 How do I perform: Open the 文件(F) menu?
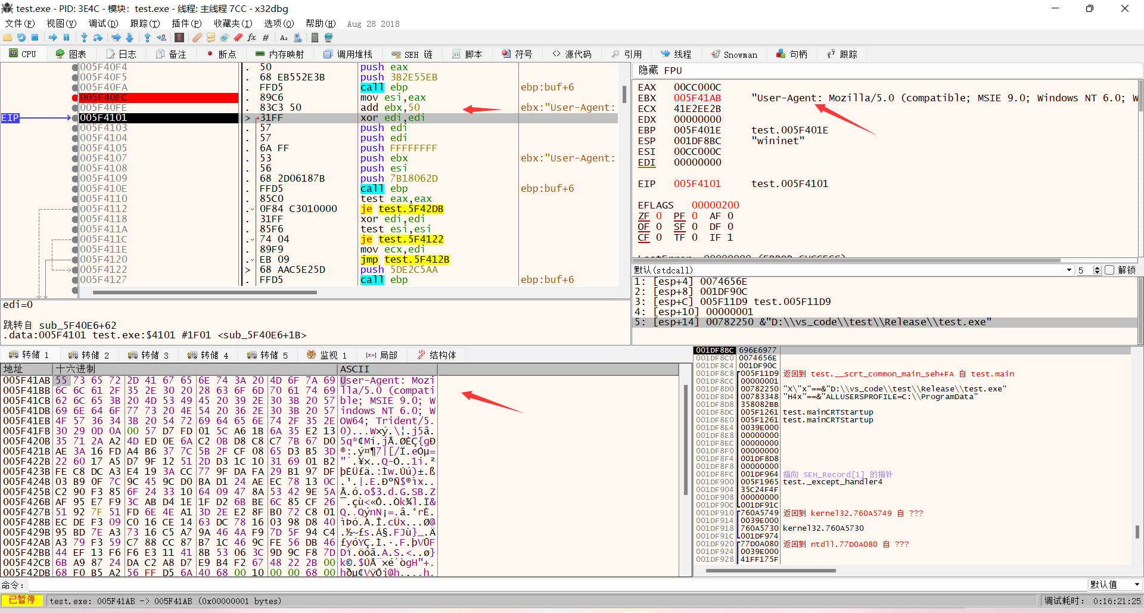click(20, 24)
